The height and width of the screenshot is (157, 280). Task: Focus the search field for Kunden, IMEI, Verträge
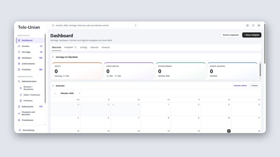coord(94,25)
